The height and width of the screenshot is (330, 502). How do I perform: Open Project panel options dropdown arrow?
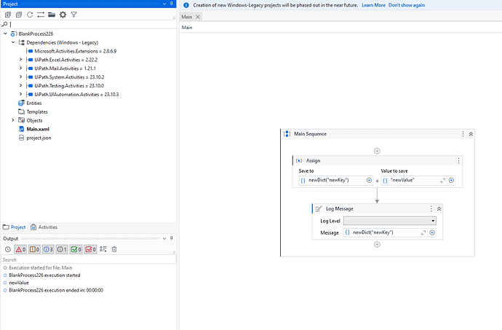tap(164, 4)
